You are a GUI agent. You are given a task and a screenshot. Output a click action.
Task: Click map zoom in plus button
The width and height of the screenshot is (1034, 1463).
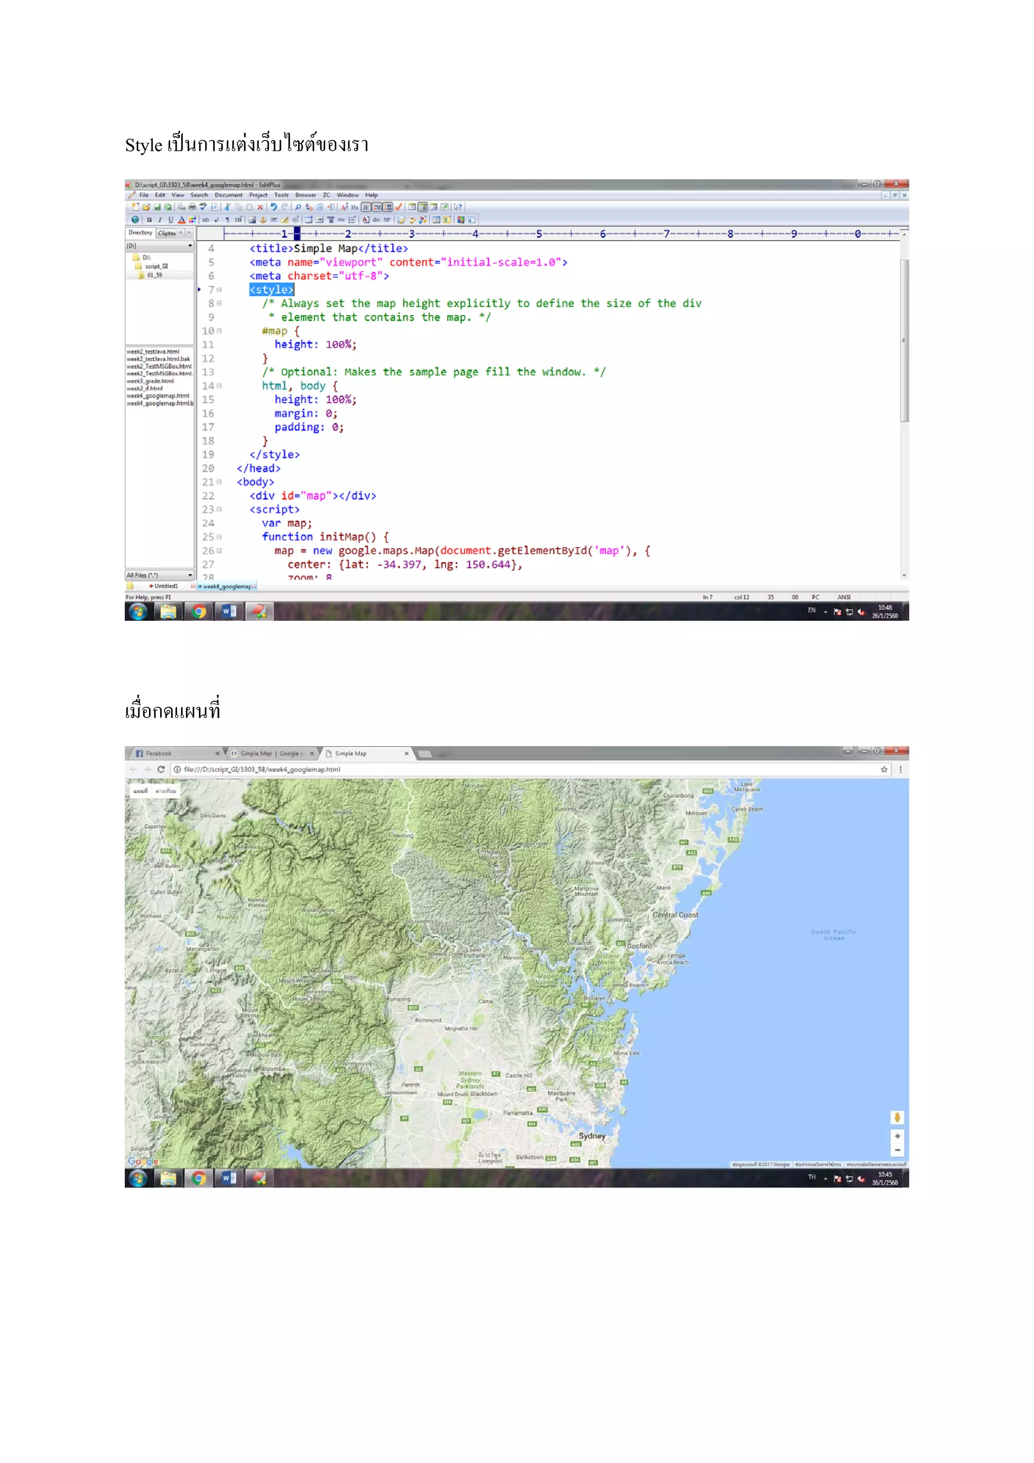[x=897, y=1136]
